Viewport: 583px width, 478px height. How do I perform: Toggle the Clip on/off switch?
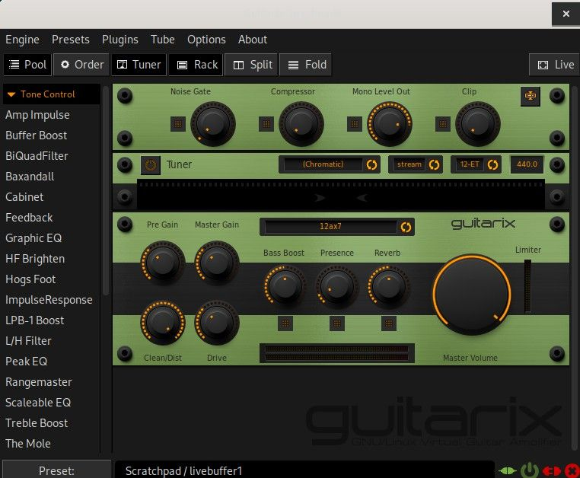[443, 124]
